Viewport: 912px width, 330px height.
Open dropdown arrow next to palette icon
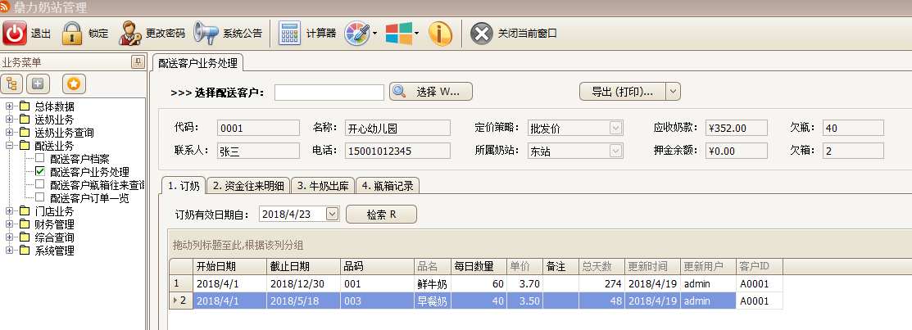375,33
